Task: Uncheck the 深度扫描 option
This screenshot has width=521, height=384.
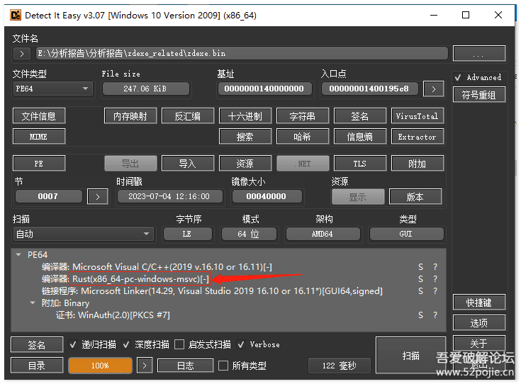Action: [128, 345]
